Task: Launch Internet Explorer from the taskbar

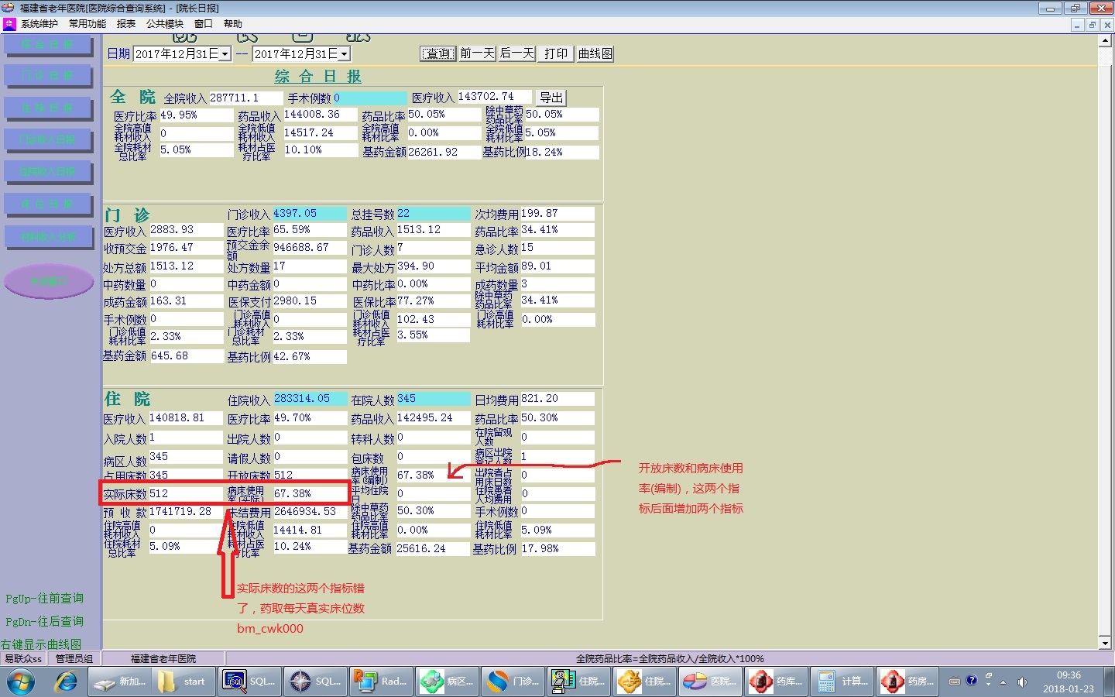Action: [x=66, y=682]
